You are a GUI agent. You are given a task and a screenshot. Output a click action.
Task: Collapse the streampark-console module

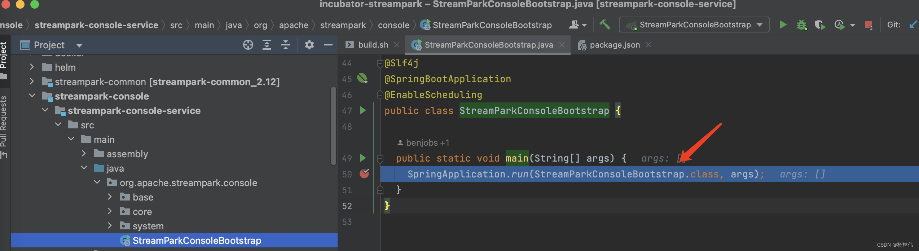32,96
